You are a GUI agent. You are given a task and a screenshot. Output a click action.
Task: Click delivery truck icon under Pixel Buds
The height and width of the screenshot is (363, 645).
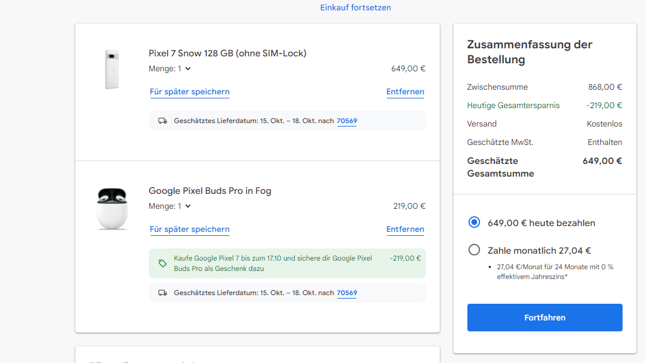[x=163, y=293]
